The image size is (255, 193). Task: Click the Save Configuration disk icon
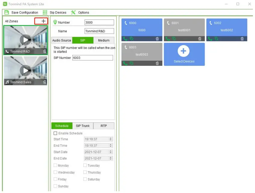pyautogui.click(x=7, y=13)
